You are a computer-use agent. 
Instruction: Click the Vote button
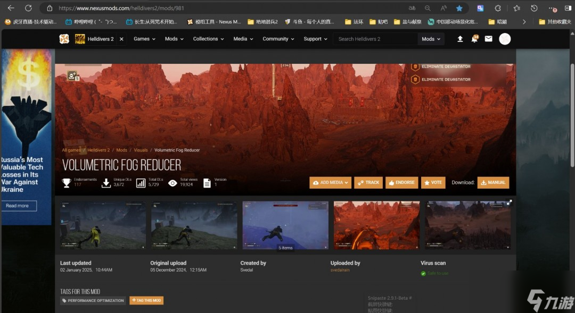[x=433, y=182]
